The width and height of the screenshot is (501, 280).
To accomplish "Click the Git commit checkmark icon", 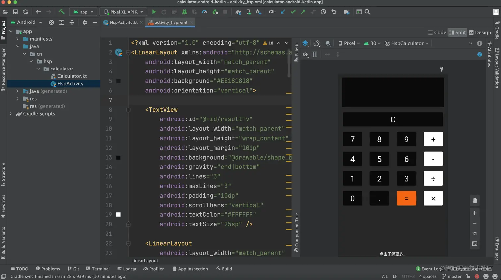I will tap(293, 12).
